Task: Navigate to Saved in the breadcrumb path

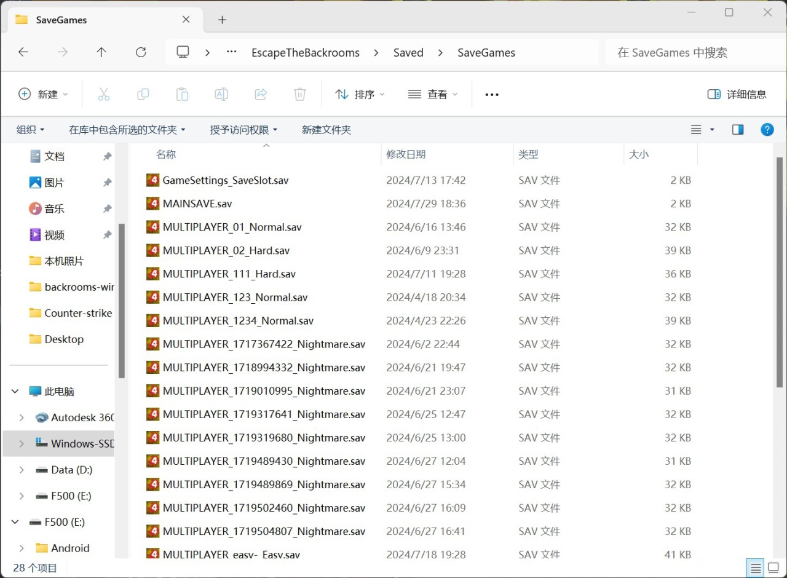Action: [408, 52]
